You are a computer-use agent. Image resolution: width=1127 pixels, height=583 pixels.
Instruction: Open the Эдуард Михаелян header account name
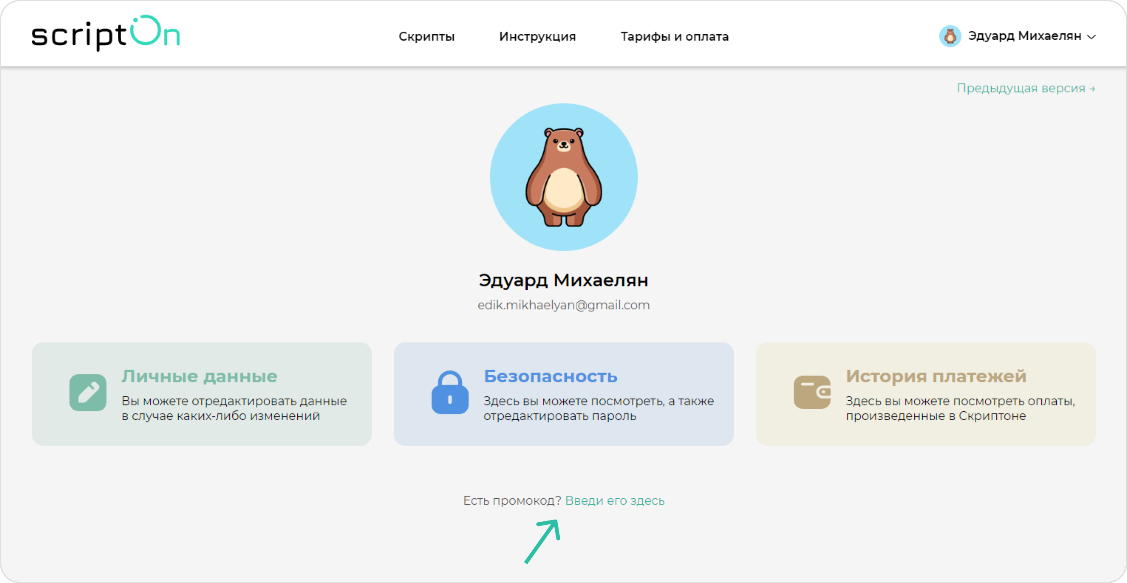(1025, 36)
